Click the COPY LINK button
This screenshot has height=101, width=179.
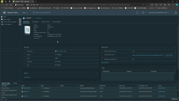click(x=169, y=55)
